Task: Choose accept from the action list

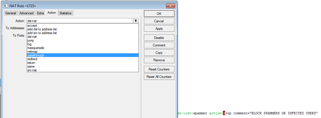Action: click(83, 25)
